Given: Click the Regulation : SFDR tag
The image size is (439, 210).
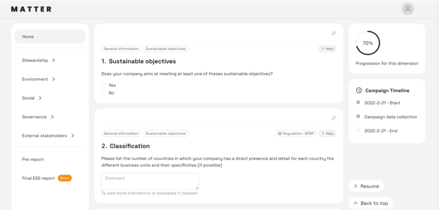Looking at the screenshot, I should click(296, 134).
